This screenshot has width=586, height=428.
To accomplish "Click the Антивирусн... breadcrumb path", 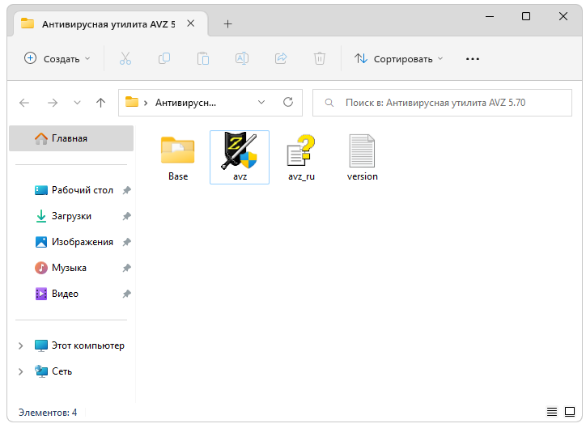I will [185, 103].
